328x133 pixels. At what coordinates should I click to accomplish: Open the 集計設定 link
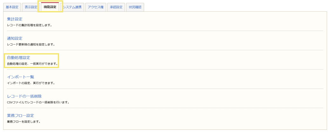point(15,19)
